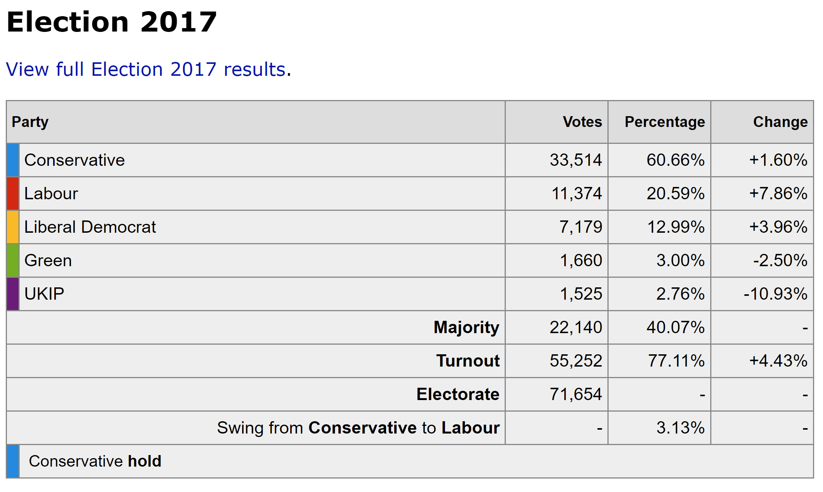
Task: Click the Swing percentage value 3.13%
Action: click(680, 428)
